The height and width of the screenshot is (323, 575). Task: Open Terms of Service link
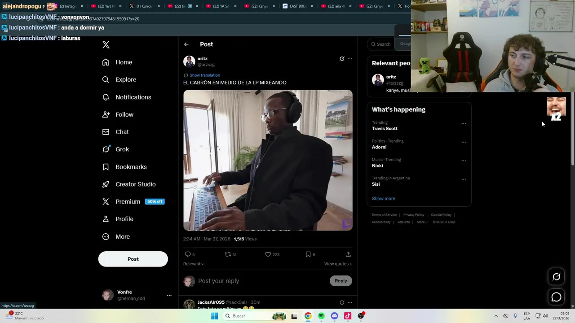(384, 215)
